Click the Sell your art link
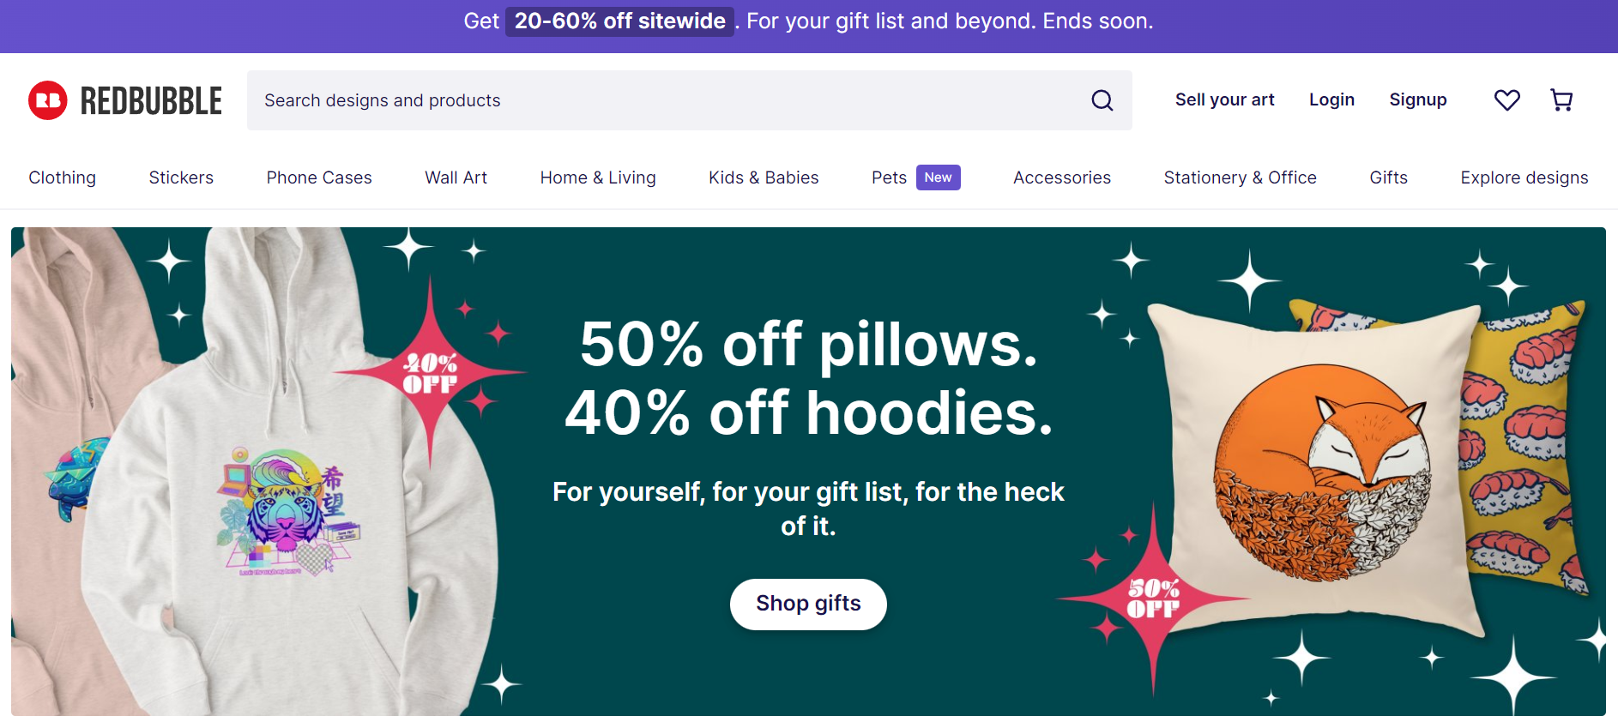1618x722 pixels. tap(1224, 99)
